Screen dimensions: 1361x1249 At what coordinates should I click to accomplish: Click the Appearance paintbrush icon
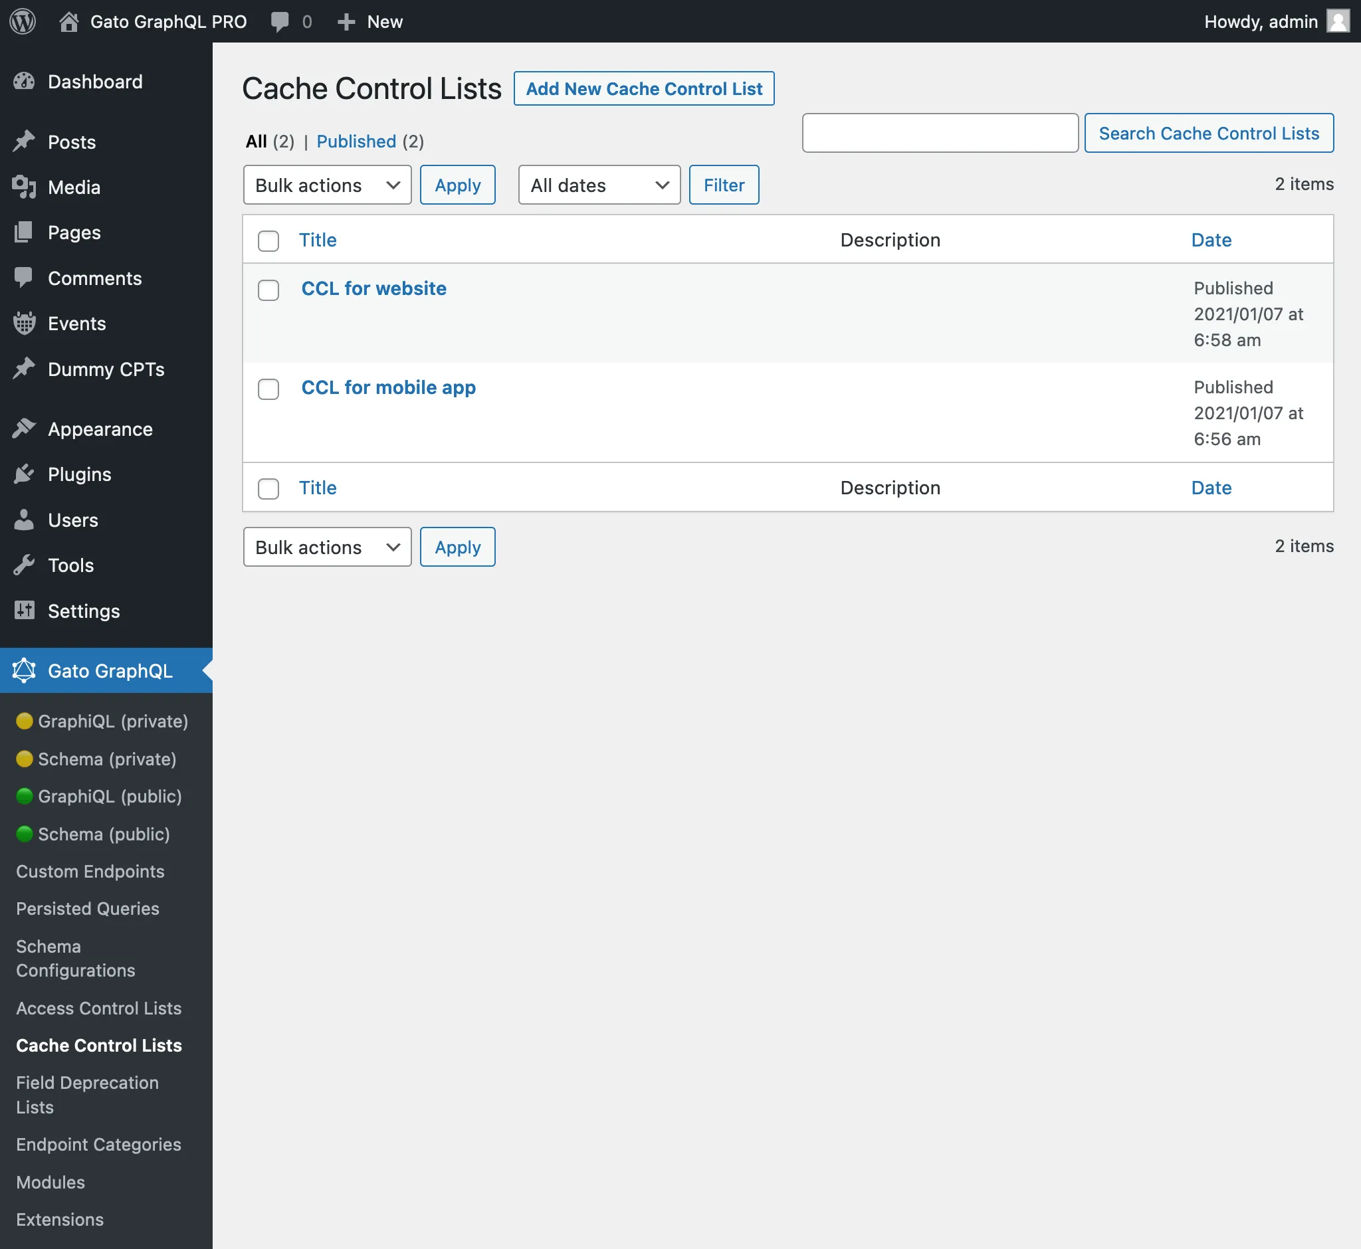tap(25, 429)
